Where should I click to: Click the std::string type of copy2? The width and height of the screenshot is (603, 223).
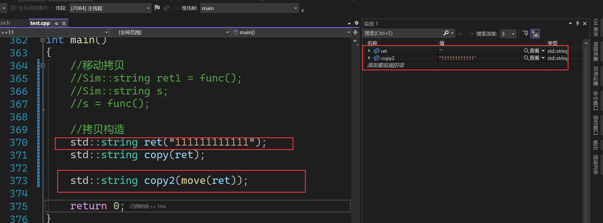pos(558,58)
